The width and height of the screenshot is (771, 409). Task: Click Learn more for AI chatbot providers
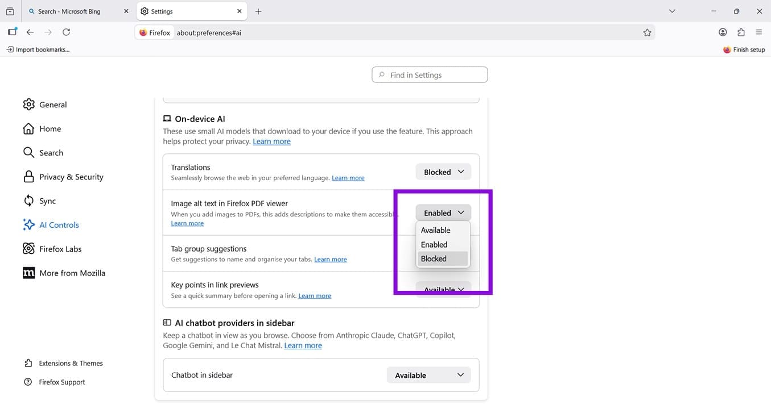[x=303, y=345]
